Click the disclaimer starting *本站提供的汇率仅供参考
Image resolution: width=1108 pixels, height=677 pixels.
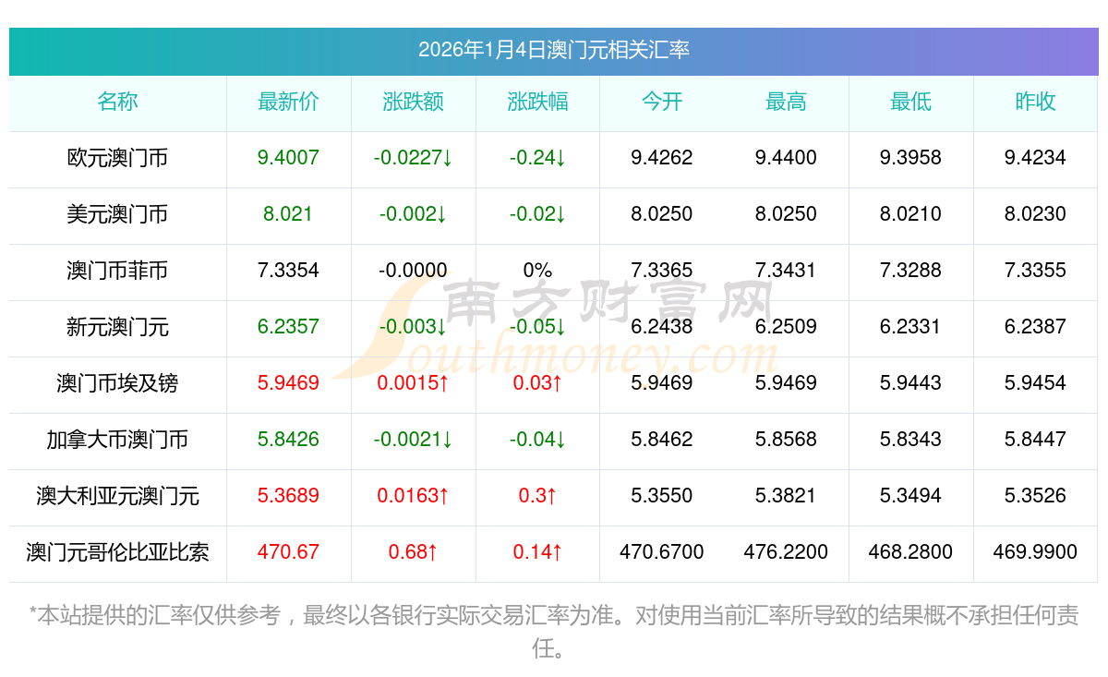(554, 632)
